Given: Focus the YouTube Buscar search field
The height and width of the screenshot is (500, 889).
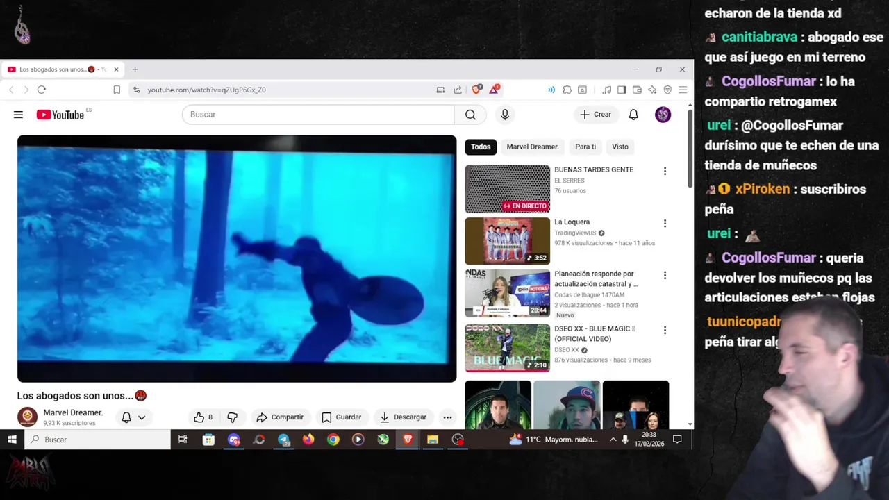Looking at the screenshot, I should click(318, 115).
